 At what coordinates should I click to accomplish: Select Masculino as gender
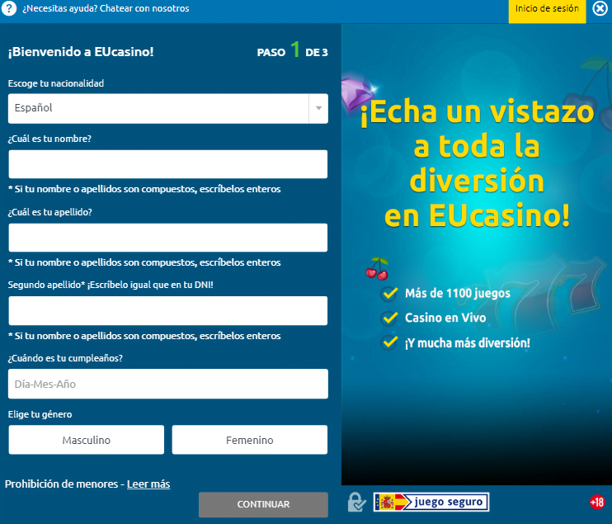pyautogui.click(x=87, y=440)
